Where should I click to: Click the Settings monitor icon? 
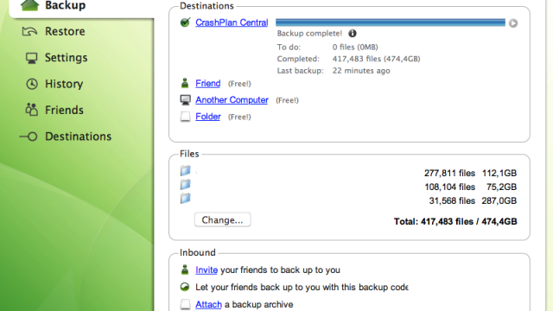[x=31, y=58]
